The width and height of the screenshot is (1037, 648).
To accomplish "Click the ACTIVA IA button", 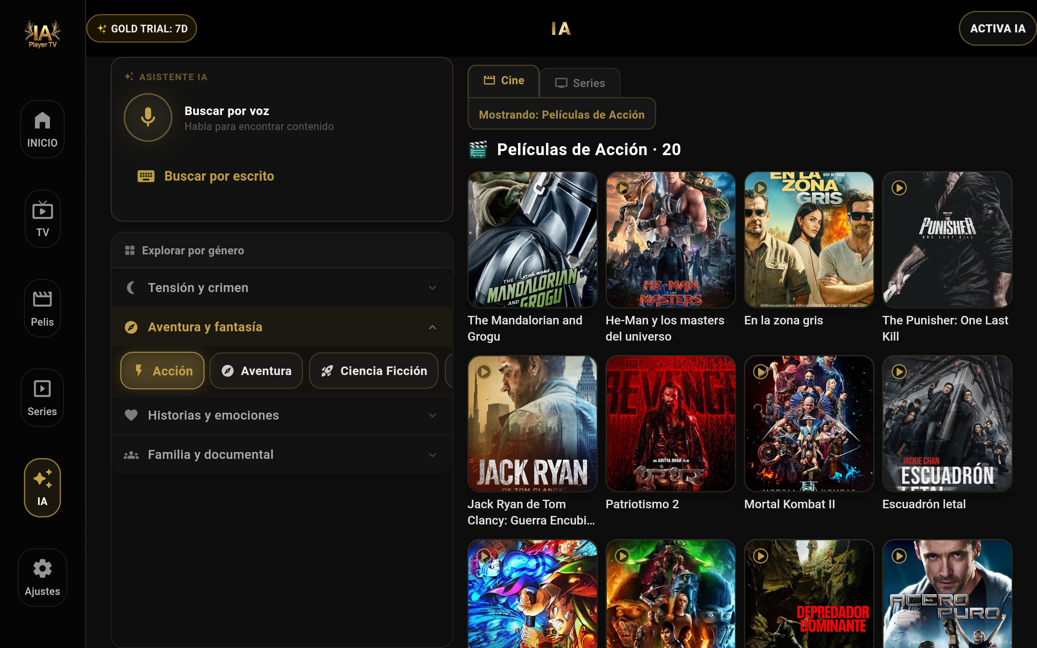I will [998, 29].
